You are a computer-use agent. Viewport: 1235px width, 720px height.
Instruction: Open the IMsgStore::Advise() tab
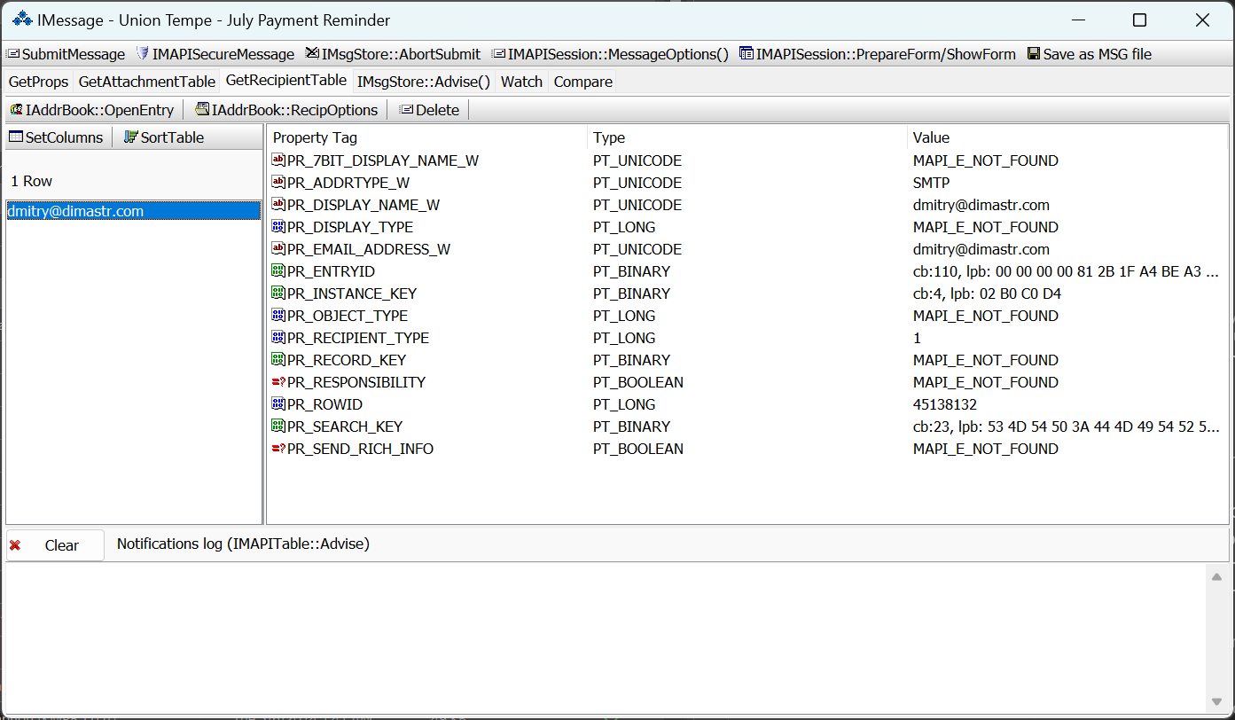[x=424, y=82]
